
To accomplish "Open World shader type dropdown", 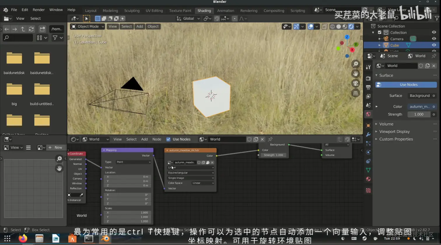I will (96, 139).
